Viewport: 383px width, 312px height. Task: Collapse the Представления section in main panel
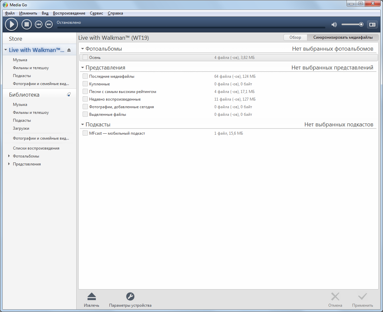point(83,67)
